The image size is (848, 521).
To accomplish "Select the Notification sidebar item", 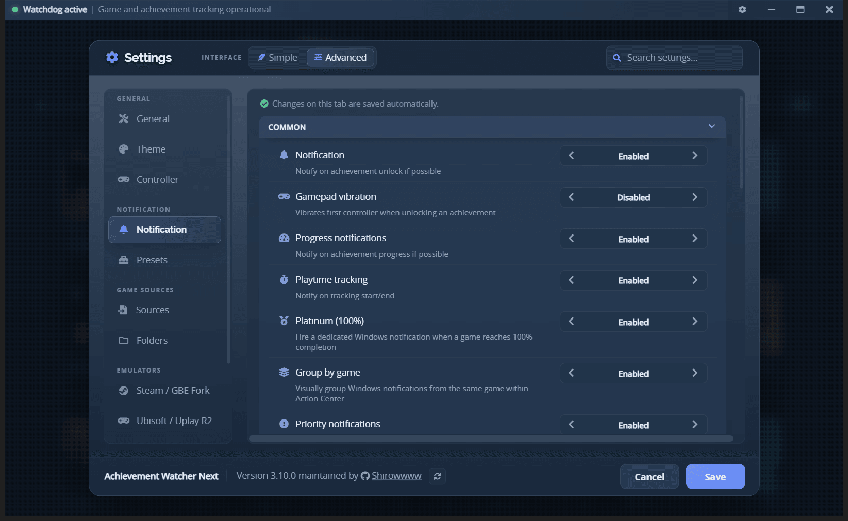I will click(164, 229).
